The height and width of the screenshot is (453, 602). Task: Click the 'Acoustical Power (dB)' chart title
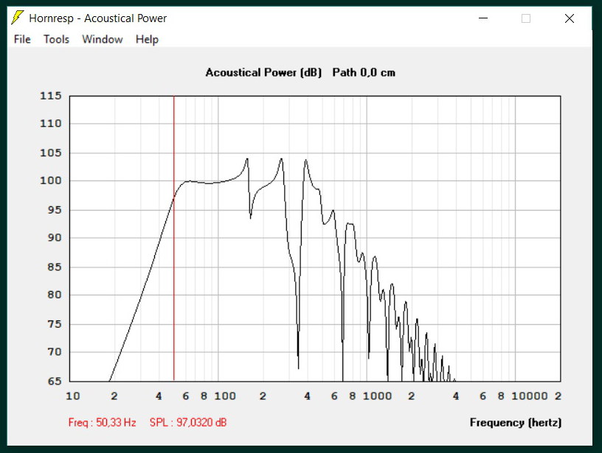coord(263,72)
